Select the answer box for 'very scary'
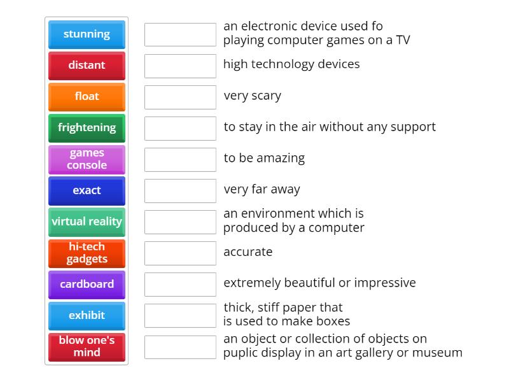Screen dimensions: 509x382 pyautogui.click(x=180, y=97)
